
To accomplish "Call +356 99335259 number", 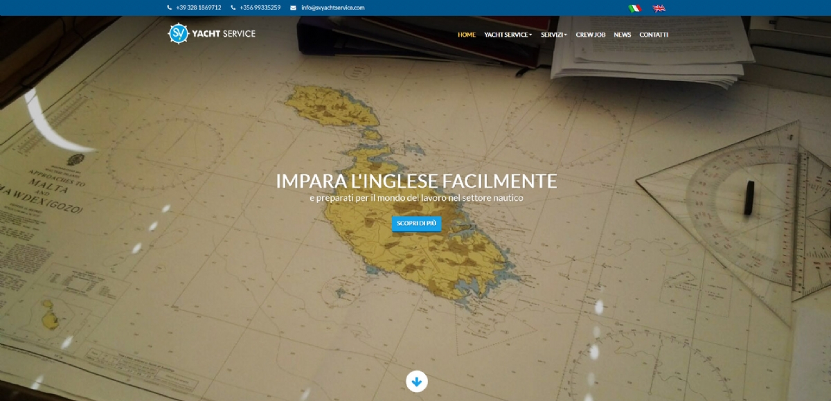I will 260,8.
